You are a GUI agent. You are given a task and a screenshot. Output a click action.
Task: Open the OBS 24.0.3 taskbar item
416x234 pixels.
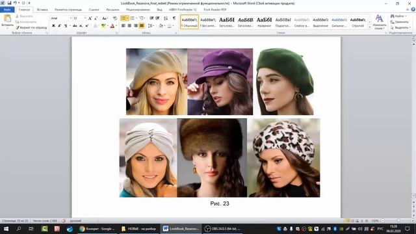(x=223, y=229)
